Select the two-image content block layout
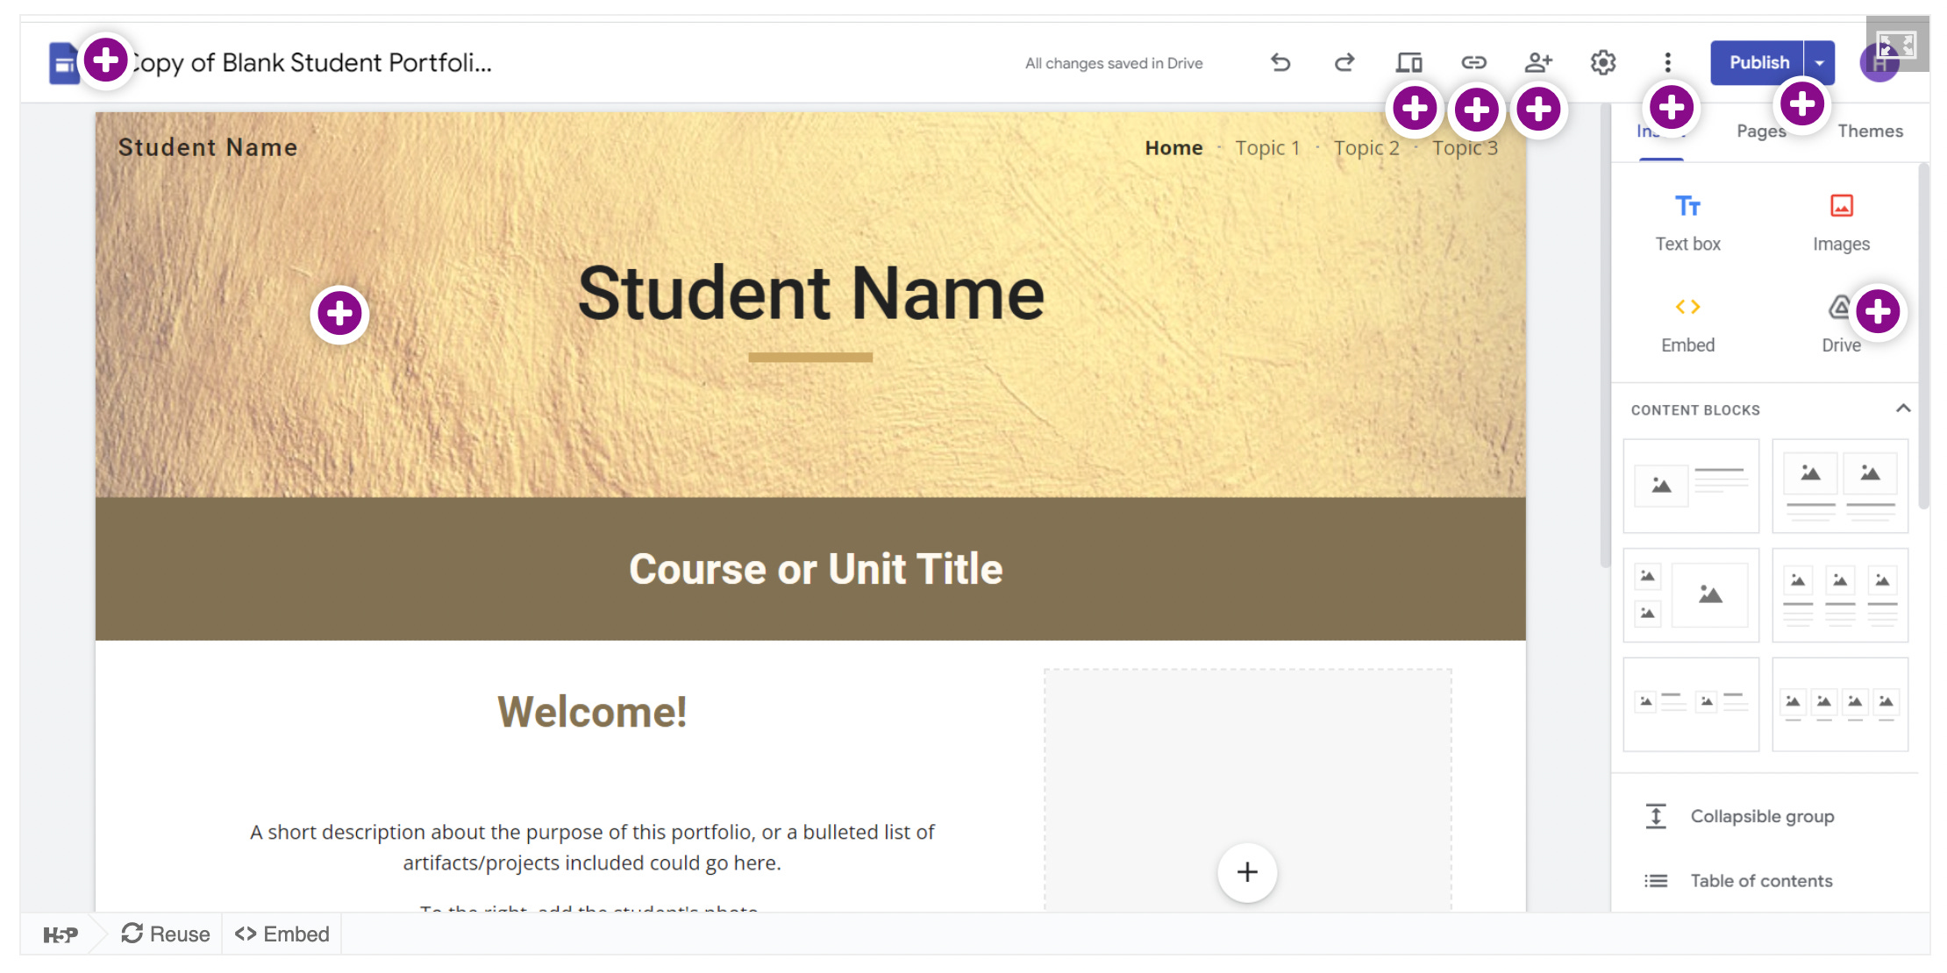1947x973 pixels. pyautogui.click(x=1840, y=486)
